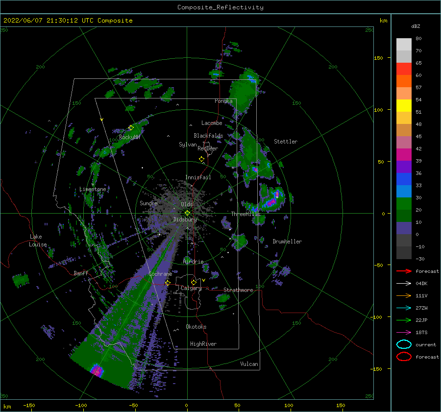441x412 pixels.
Task: Click the Calgary city label
Action: click(191, 288)
